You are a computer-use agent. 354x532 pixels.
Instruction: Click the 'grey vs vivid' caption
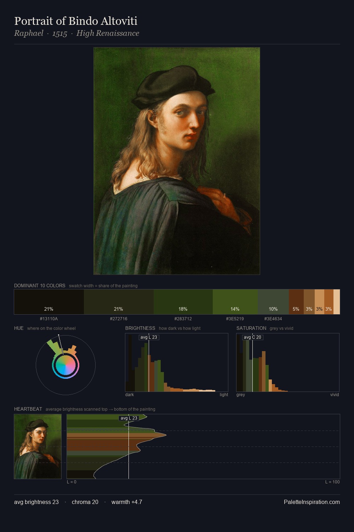281,328
